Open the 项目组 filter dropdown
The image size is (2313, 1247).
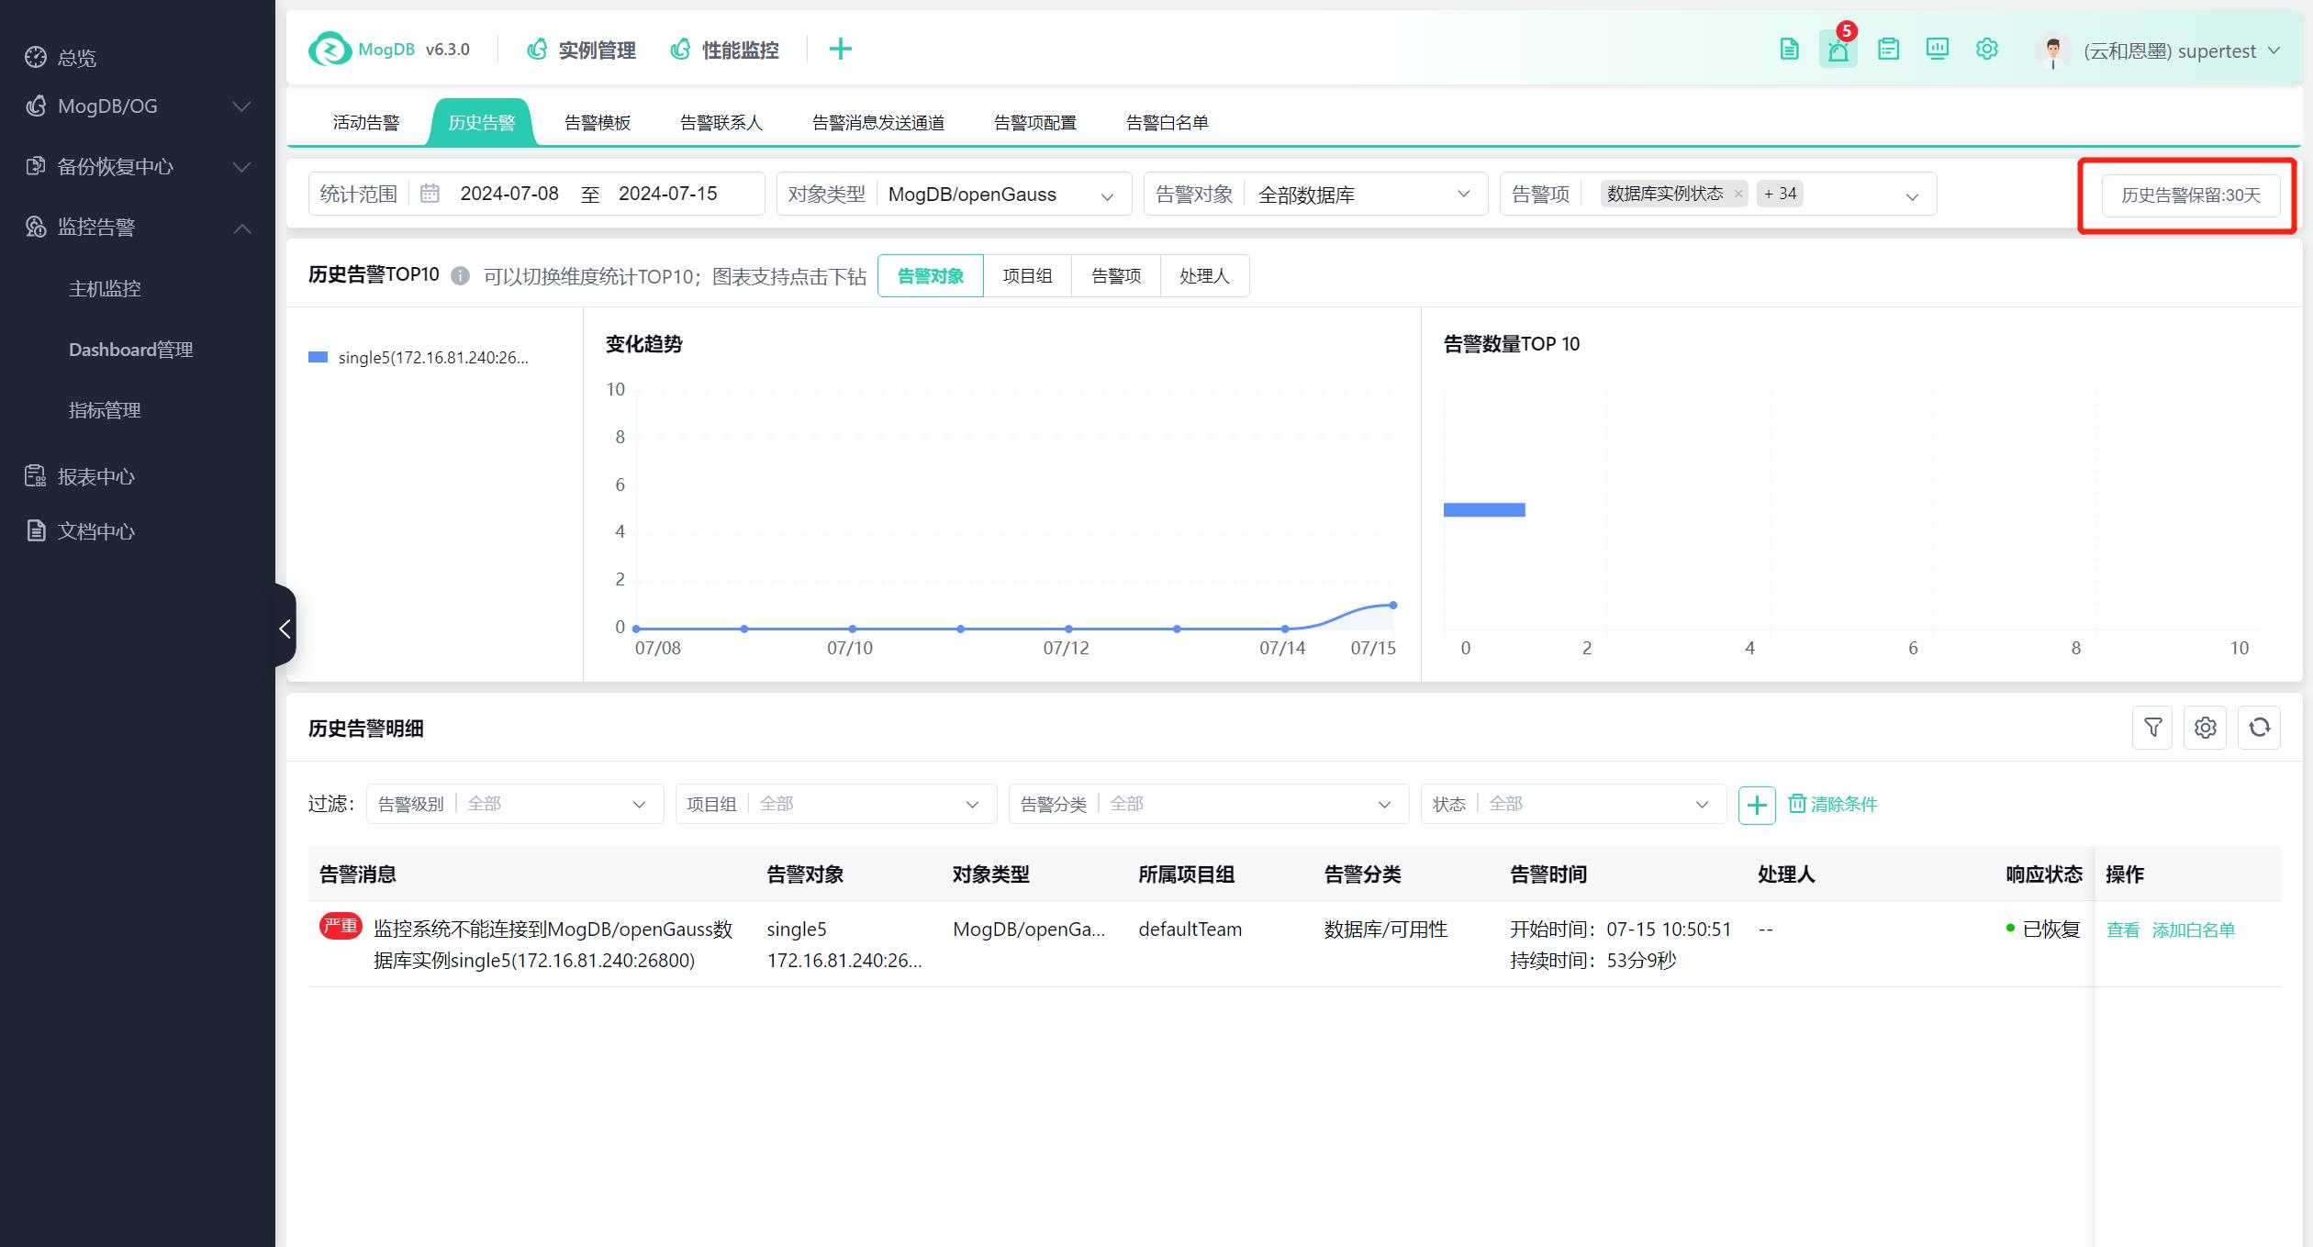[836, 804]
